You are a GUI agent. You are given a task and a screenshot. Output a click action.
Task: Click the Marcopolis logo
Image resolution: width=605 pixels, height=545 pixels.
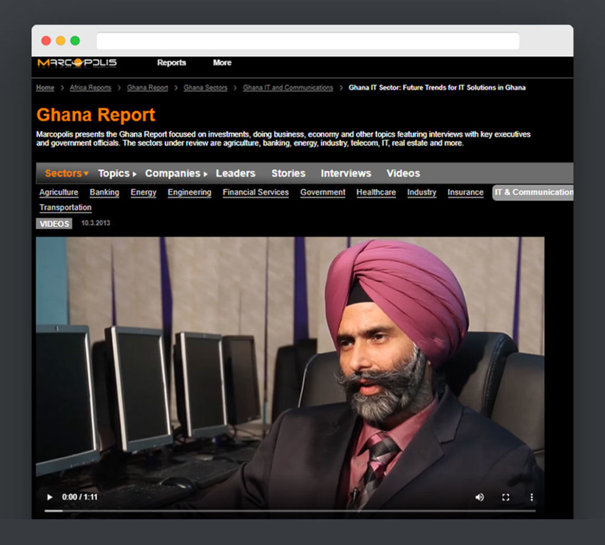click(77, 63)
